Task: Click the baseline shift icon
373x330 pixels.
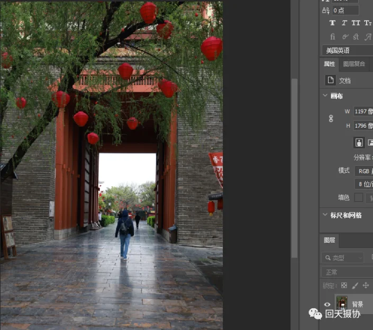Action: click(x=326, y=11)
